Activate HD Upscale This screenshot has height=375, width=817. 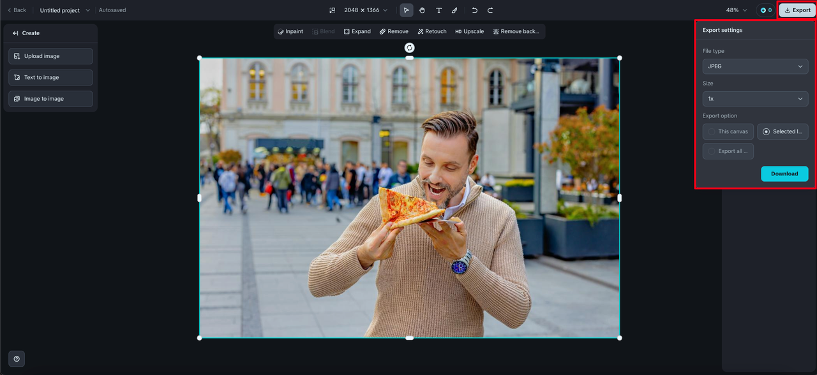pyautogui.click(x=470, y=31)
